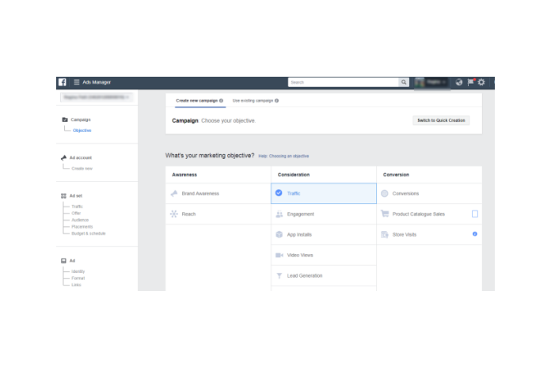
Task: Open Help: Choosing an objective link
Action: (x=283, y=157)
